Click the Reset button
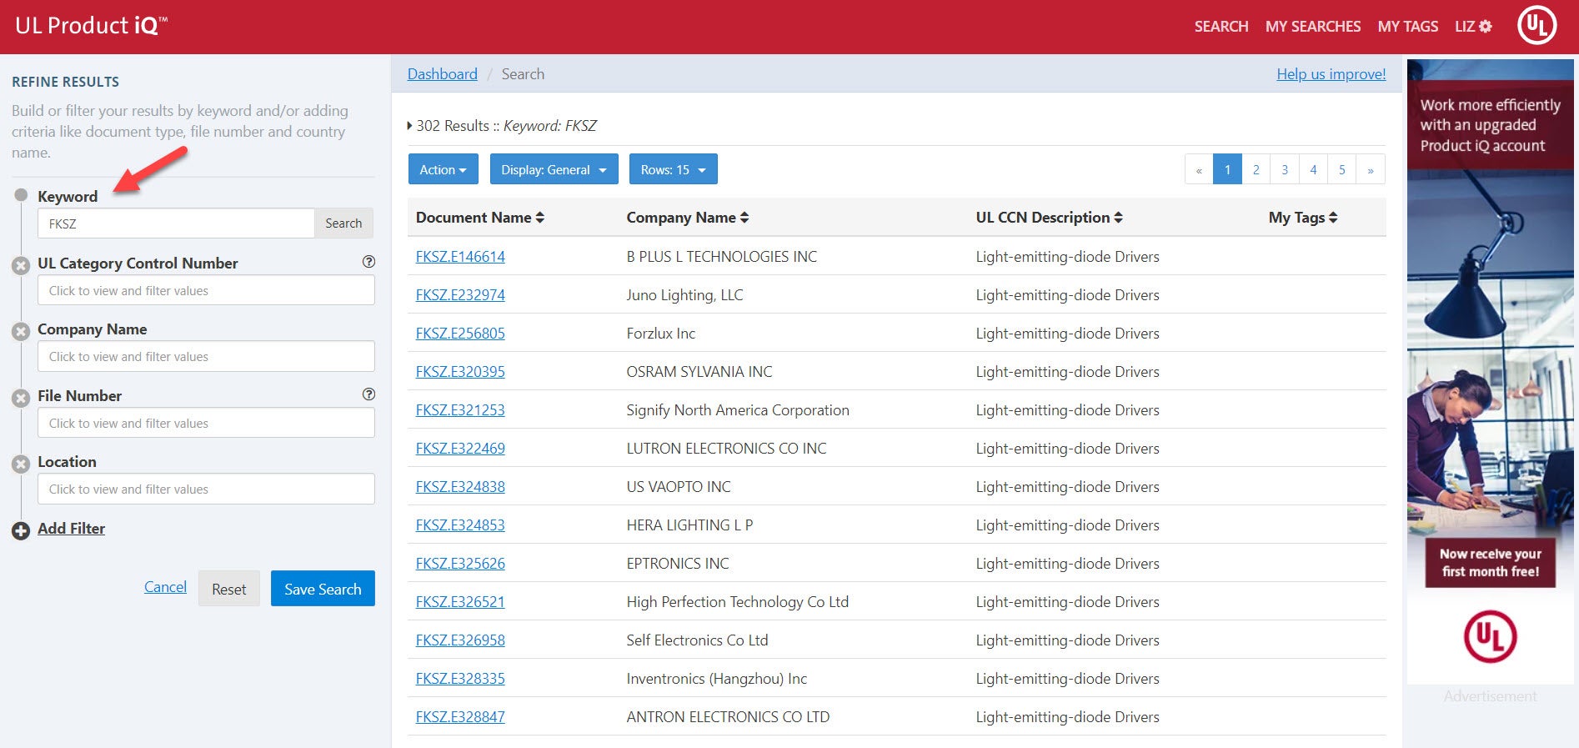 [x=229, y=589]
